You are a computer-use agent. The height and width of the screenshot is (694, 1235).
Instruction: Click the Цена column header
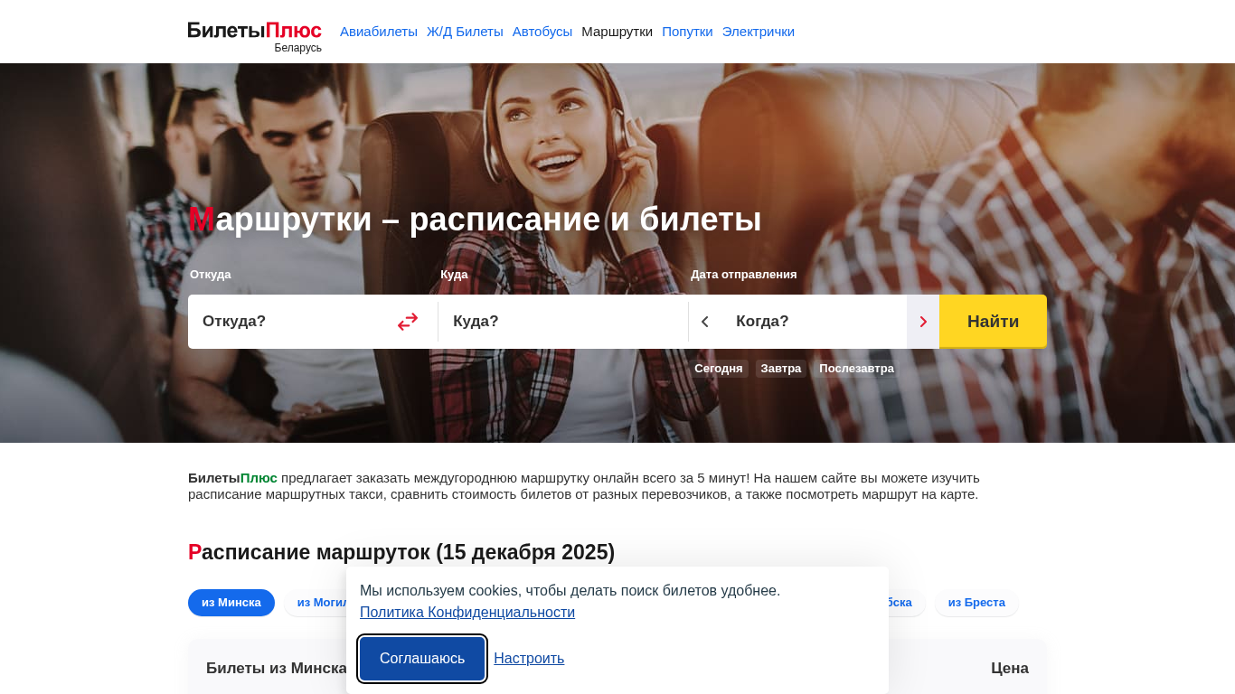(1010, 669)
